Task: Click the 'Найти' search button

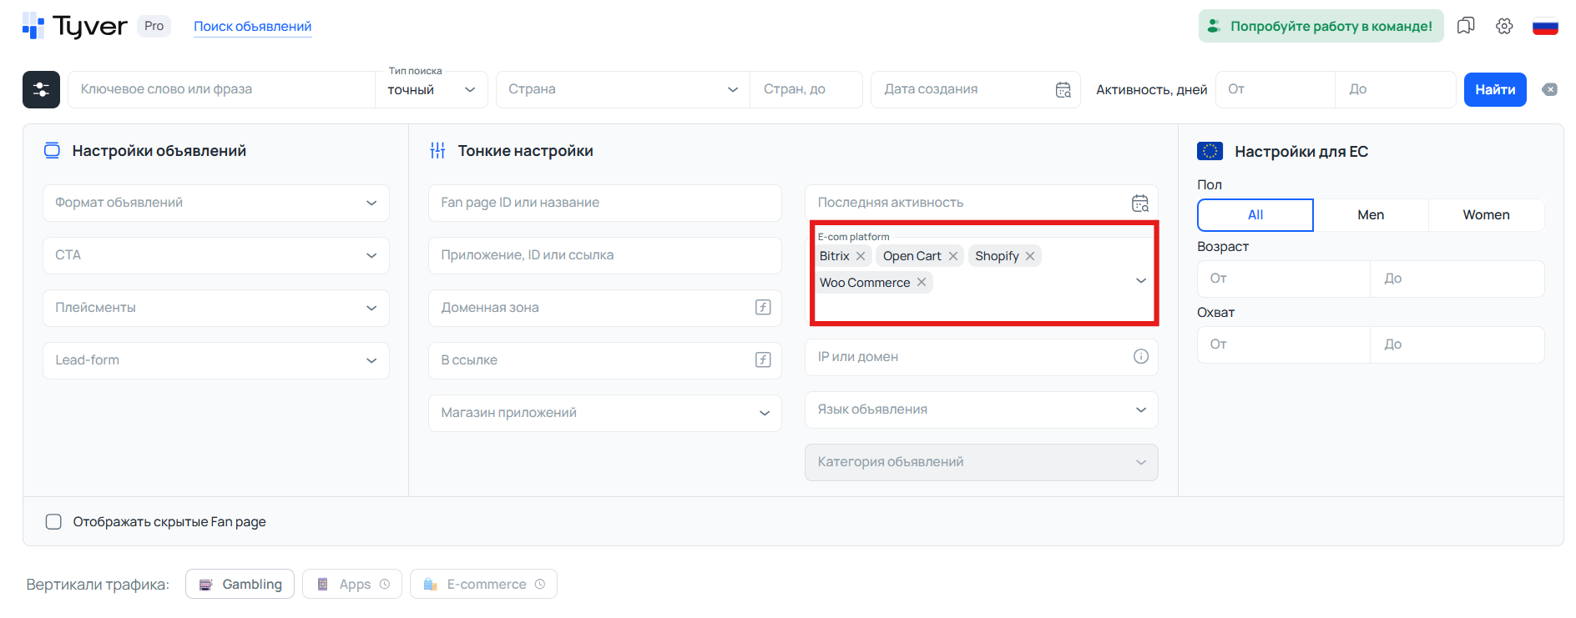Action: 1495,89
